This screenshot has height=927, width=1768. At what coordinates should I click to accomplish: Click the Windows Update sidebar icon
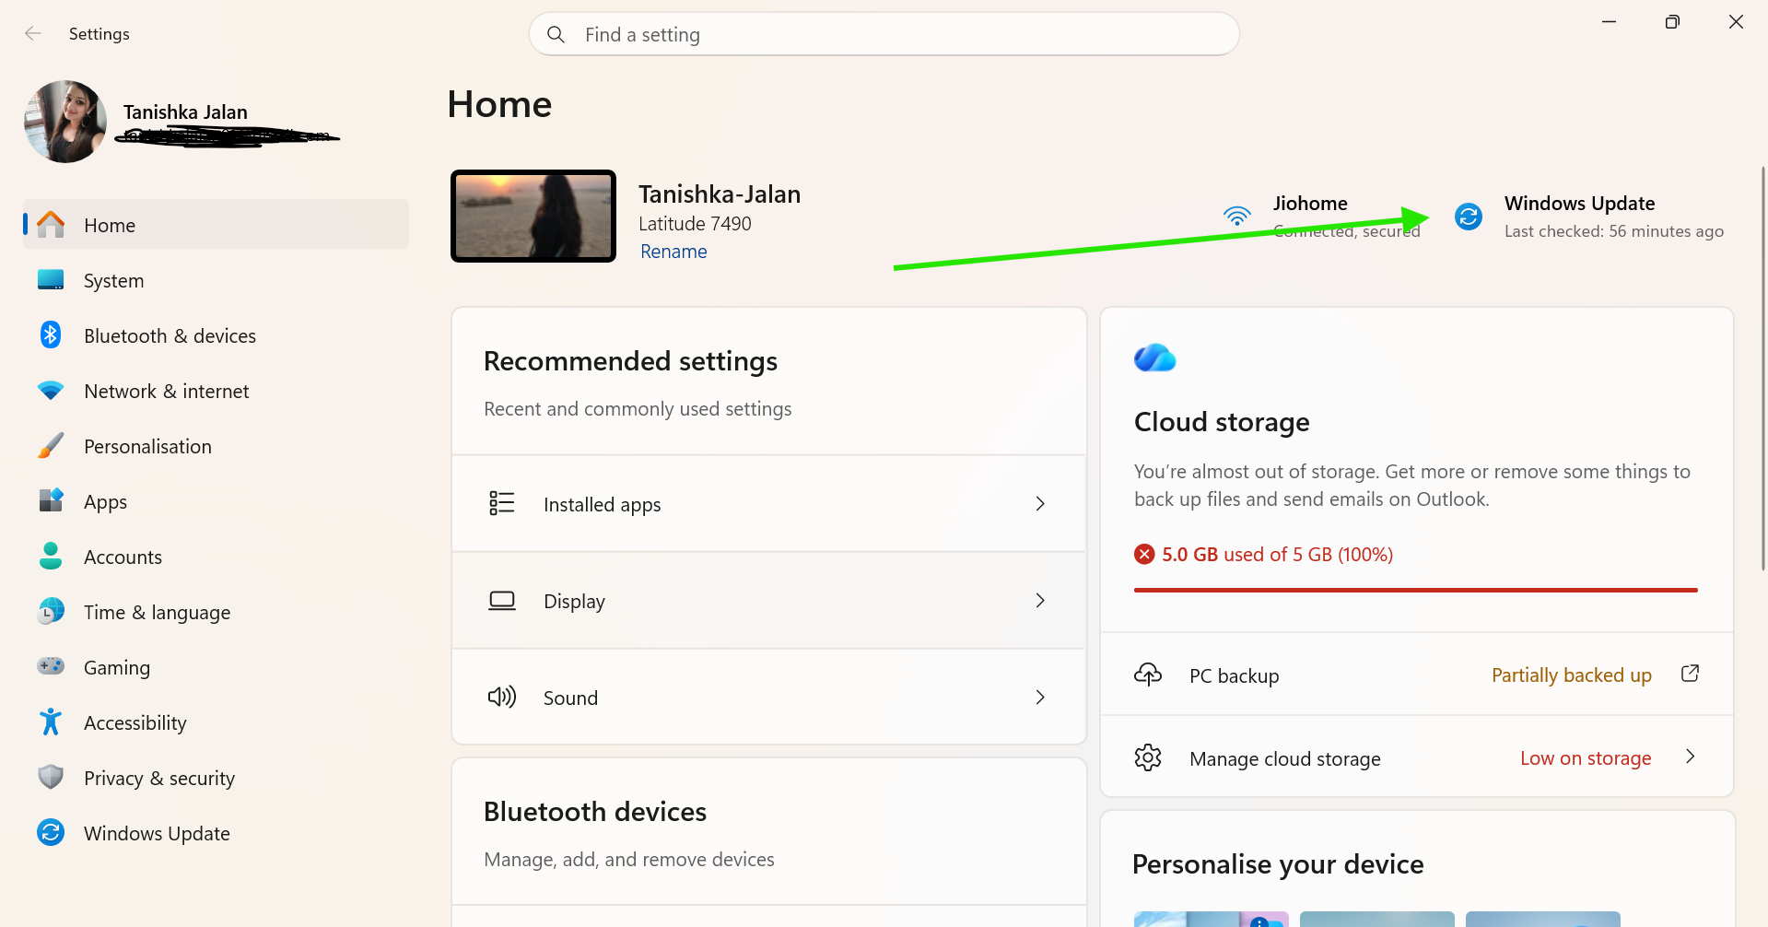(51, 833)
